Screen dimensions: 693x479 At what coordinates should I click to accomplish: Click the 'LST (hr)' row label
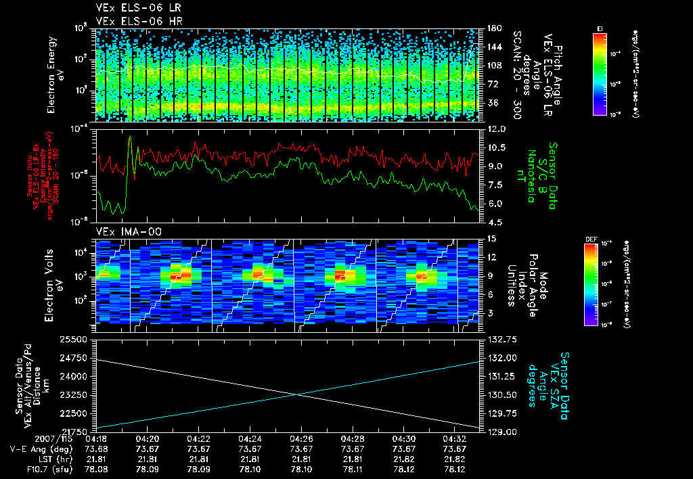[55, 459]
